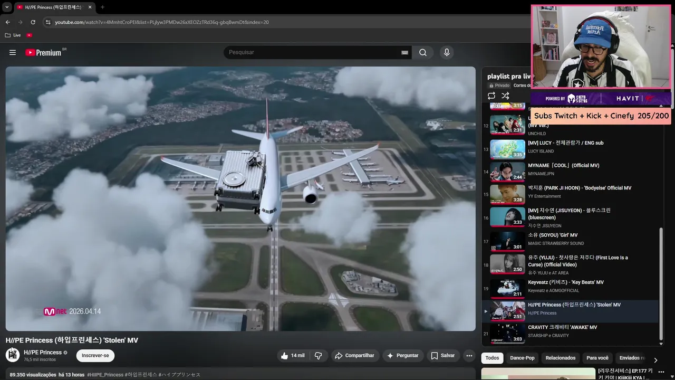Play PARK JI HOON Bodyelse playlist item
Screen dimensions: 675x380
tap(571, 194)
